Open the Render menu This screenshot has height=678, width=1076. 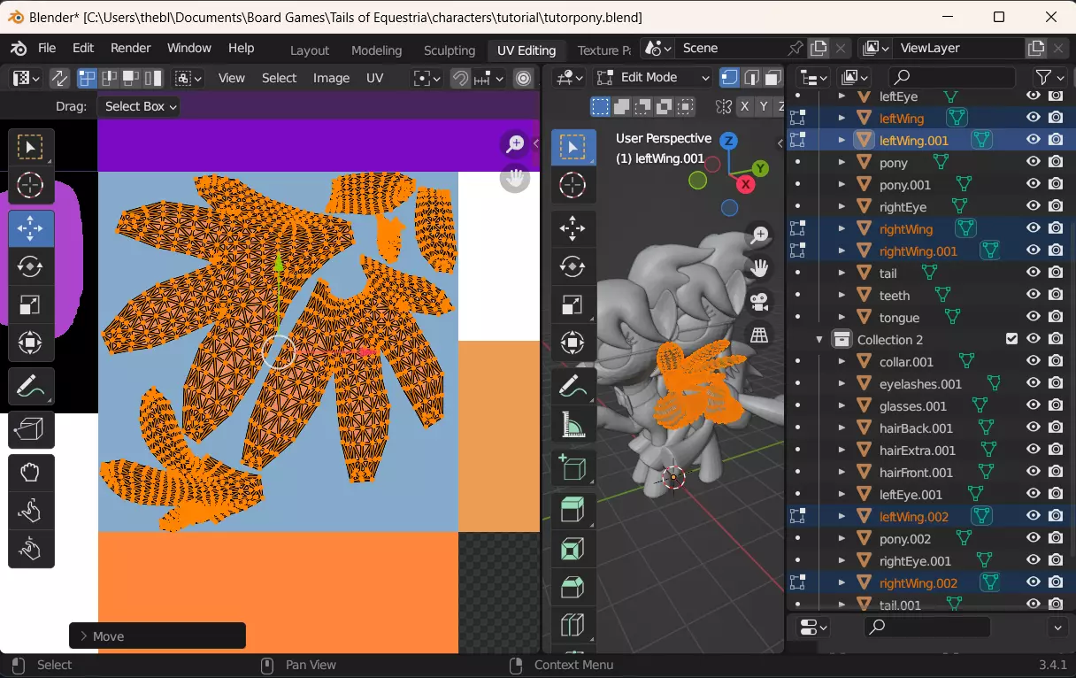[130, 48]
